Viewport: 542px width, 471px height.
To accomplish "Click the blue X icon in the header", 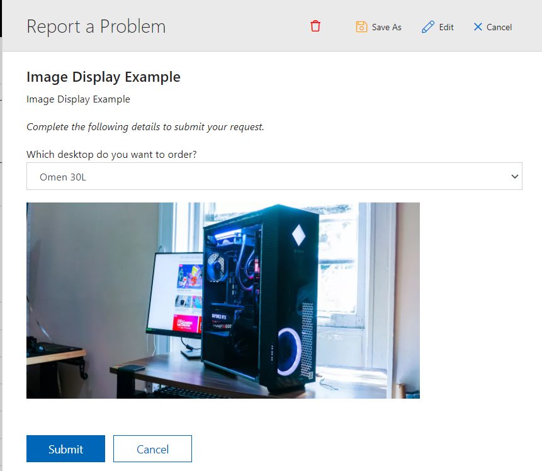I will [x=478, y=26].
